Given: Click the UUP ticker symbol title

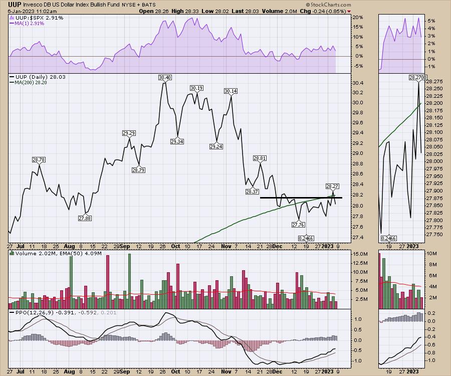Looking at the screenshot, I should [x=15, y=5].
